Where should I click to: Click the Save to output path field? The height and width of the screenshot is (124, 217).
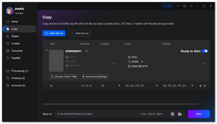coord(97,114)
